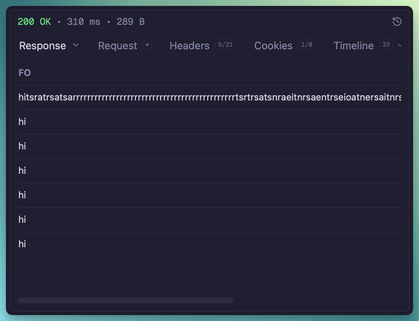The image size is (419, 321).
Task: Expand the chevron next to Timeline badge
Action: (x=399, y=45)
